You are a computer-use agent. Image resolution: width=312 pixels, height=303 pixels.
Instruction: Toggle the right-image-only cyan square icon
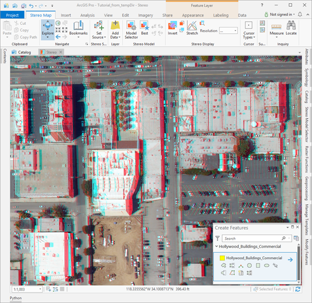(181, 30)
